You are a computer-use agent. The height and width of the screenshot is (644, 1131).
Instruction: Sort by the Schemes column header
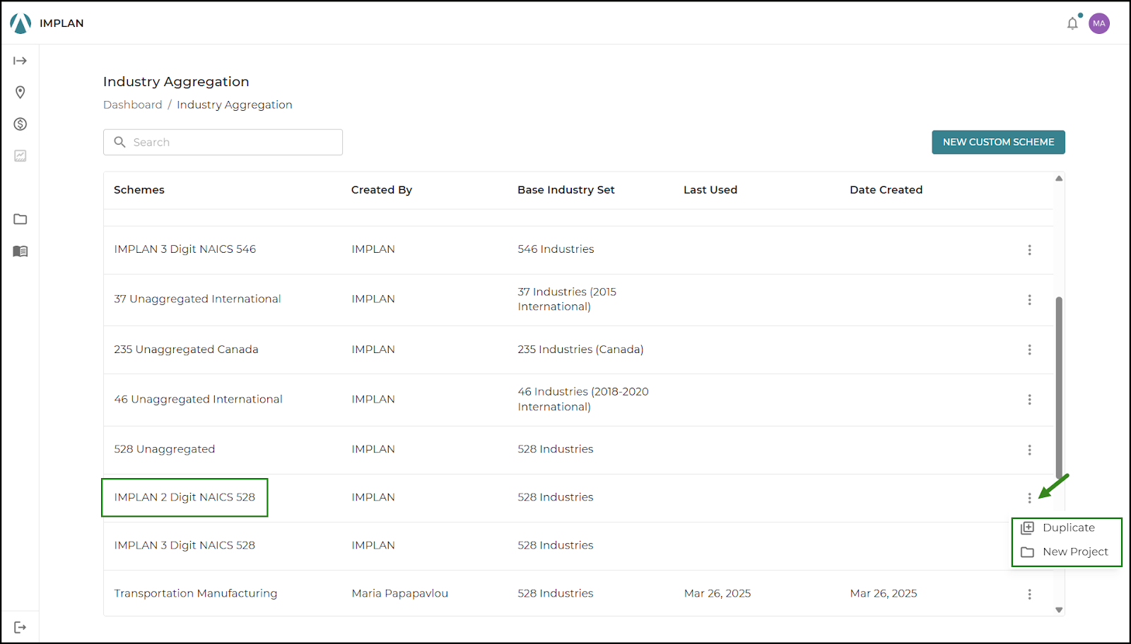(x=139, y=190)
